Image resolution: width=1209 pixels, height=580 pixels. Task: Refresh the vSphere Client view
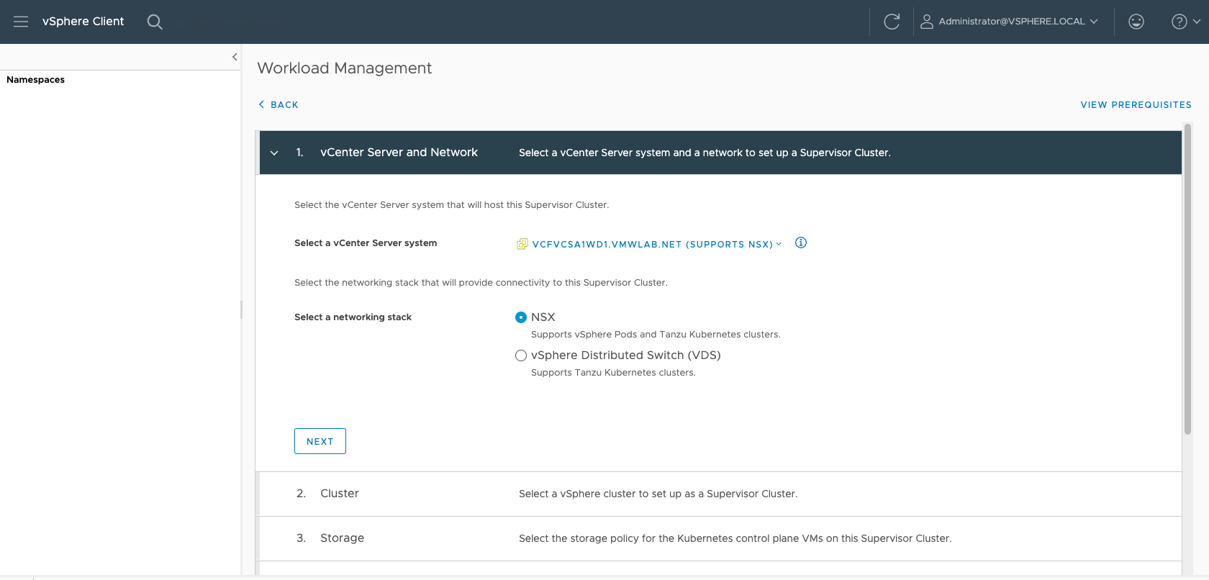click(x=892, y=22)
